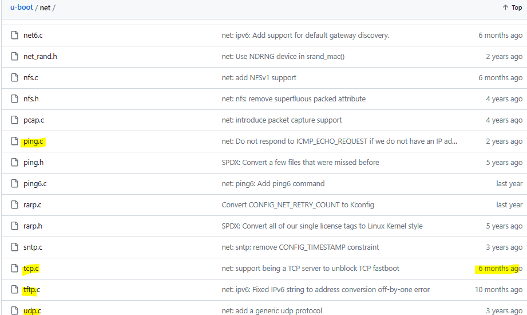The height and width of the screenshot is (315, 527).
Task: Open tftp.c file
Action: coord(31,290)
